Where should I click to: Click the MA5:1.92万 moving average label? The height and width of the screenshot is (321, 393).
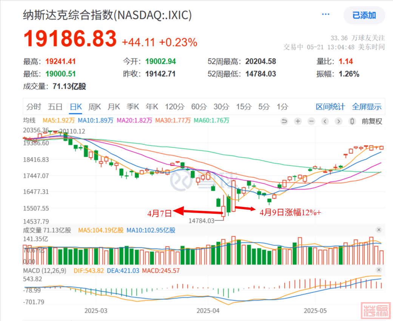click(x=59, y=120)
